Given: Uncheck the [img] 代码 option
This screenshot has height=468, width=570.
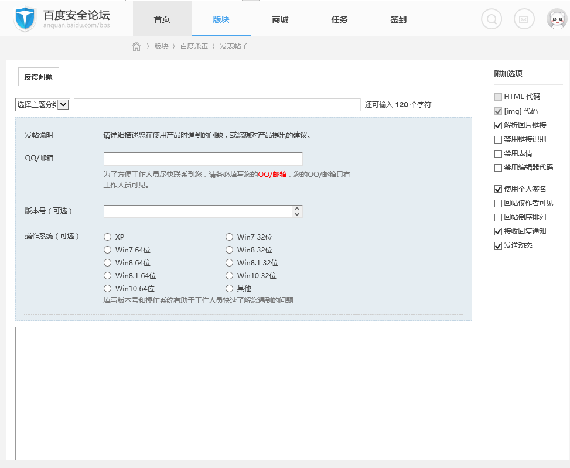Looking at the screenshot, I should click(498, 111).
